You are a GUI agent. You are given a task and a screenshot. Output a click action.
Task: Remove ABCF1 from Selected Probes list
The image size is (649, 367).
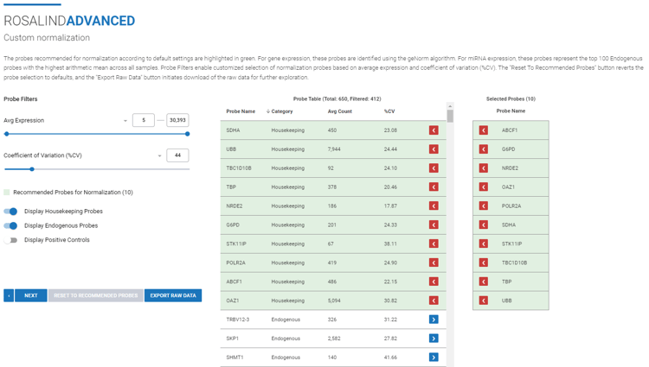click(483, 130)
